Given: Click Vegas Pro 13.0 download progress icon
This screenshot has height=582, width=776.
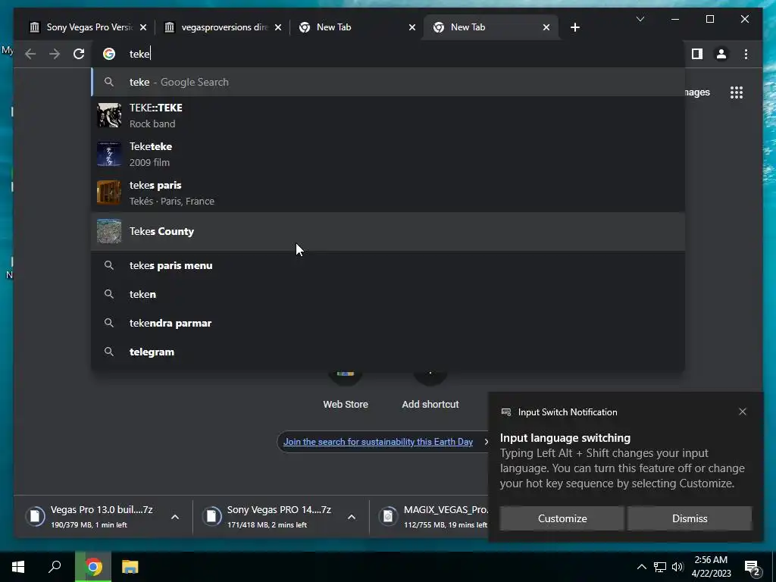Looking at the screenshot, I should pyautogui.click(x=35, y=517).
